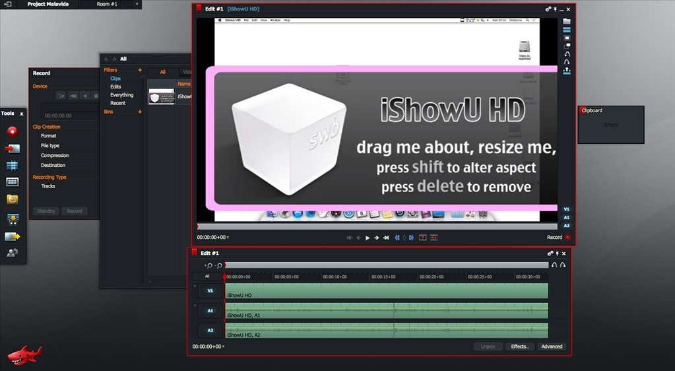Open settings cogs of Edit viewer window

548,9
